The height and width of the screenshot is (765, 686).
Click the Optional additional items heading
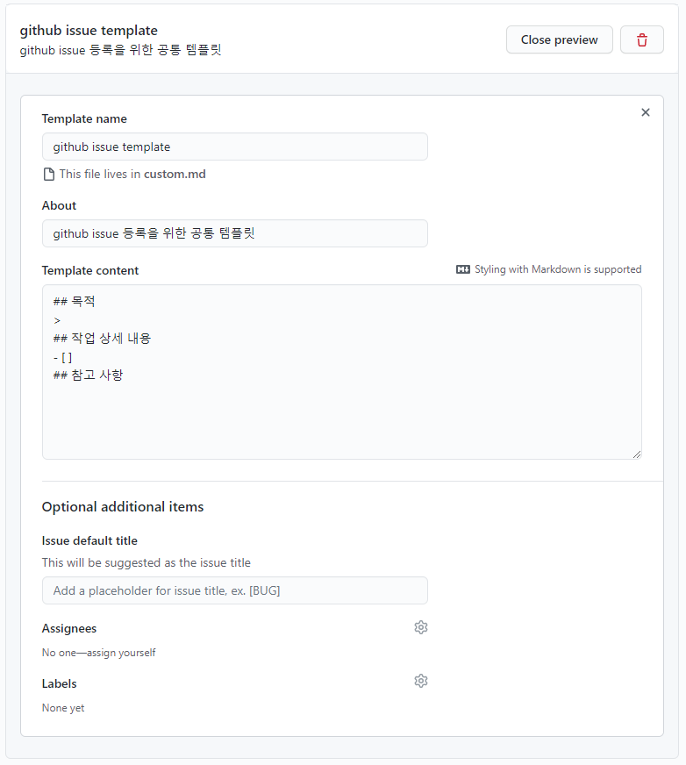click(x=123, y=507)
